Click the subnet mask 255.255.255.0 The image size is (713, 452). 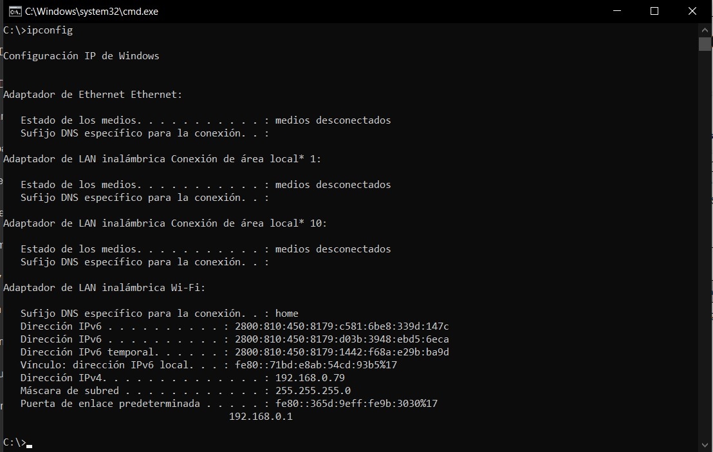coord(313,391)
